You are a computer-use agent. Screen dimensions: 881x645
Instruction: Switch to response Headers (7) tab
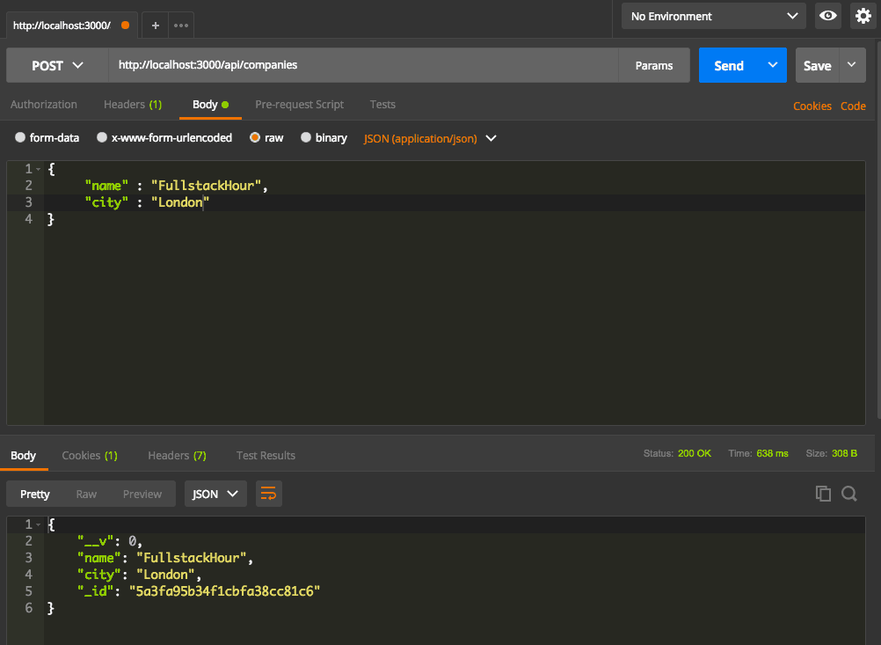click(177, 456)
